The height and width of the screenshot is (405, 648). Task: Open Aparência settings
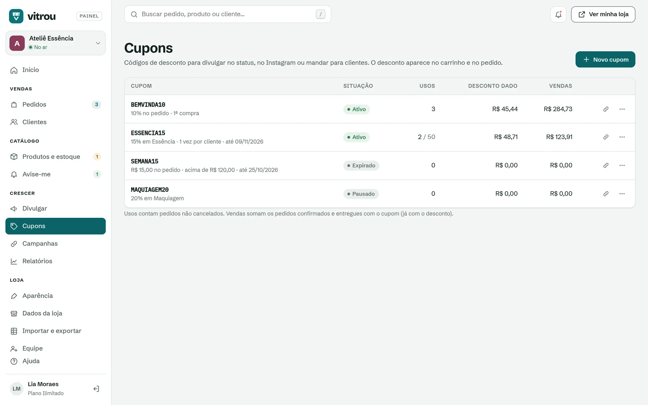[55, 296]
